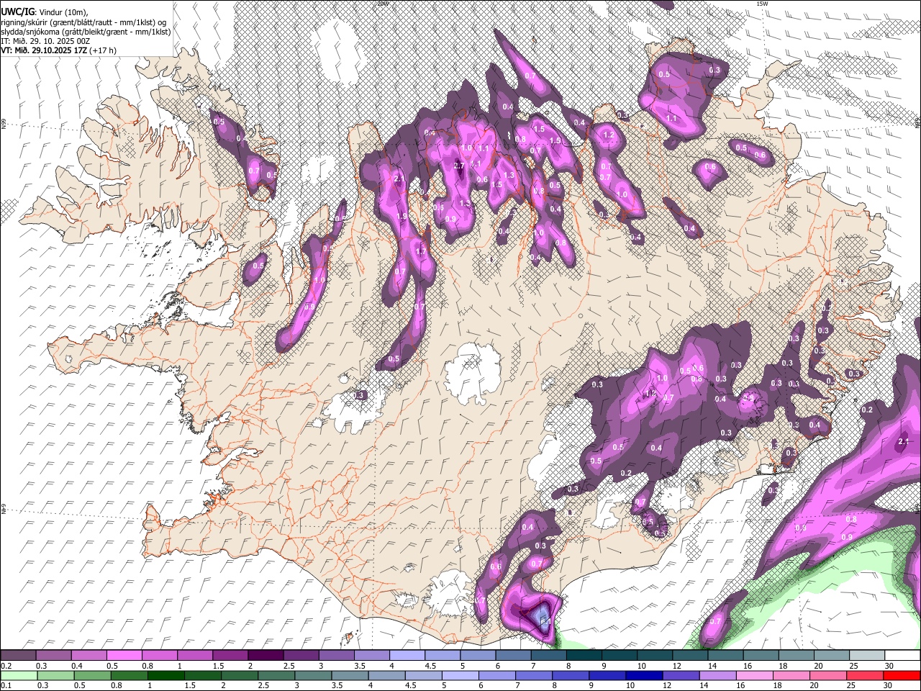Click the dark blue lower swatch starting at 10

point(644,675)
